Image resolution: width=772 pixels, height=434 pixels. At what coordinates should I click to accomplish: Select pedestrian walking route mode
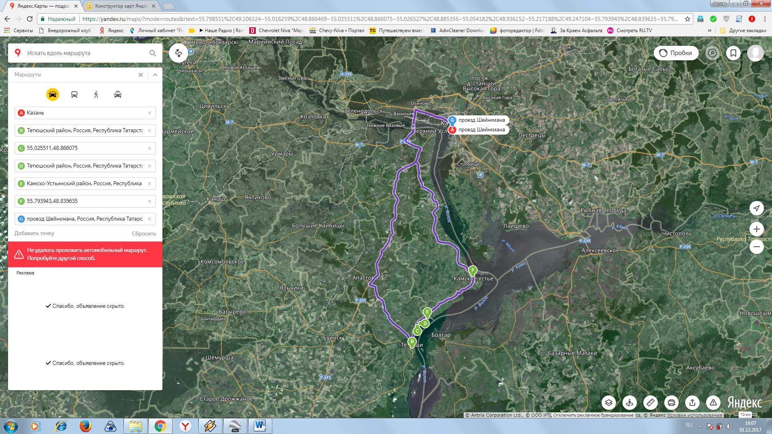click(96, 94)
